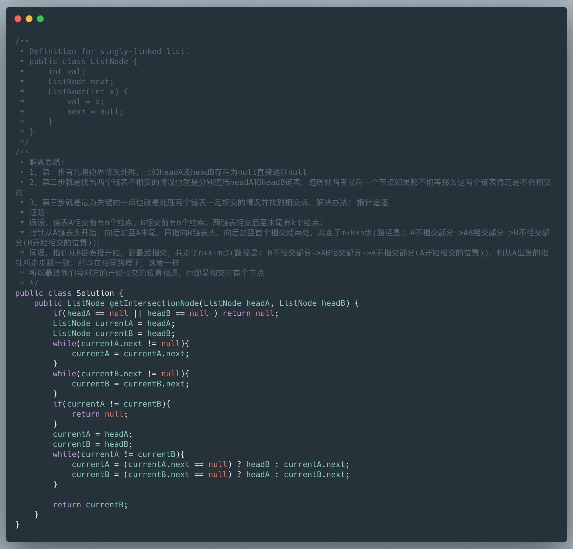Screen dimensions: 573x549
Task: Click the 'return null;' inside if block
Action: (99, 414)
